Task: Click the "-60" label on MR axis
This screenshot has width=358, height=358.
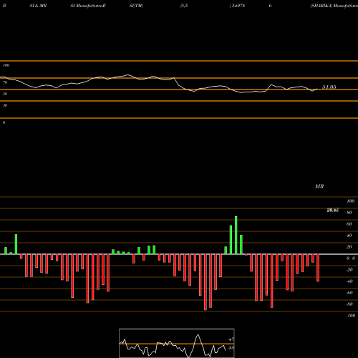Action: coord(349,293)
